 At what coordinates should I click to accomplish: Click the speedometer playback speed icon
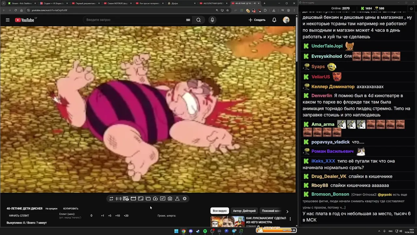tap(155, 198)
